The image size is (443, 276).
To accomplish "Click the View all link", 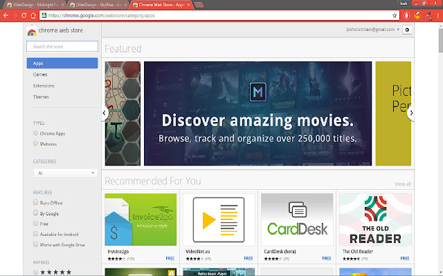I will coord(403,184).
